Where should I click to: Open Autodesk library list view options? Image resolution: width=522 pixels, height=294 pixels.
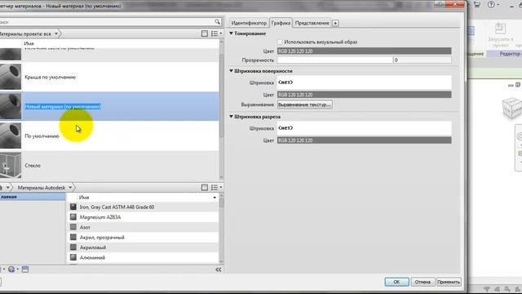click(216, 188)
